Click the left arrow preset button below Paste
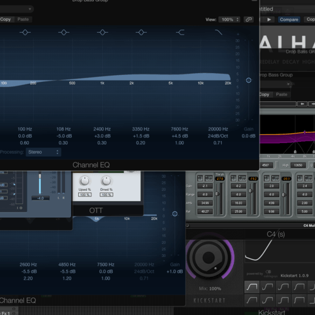The image size is (315, 315). [x=302, y=104]
